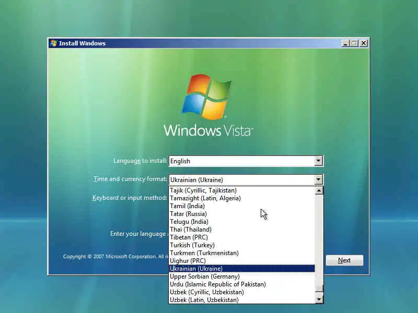418x313 pixels.
Task: Select Tamil (India) in the list
Action: click(x=242, y=206)
